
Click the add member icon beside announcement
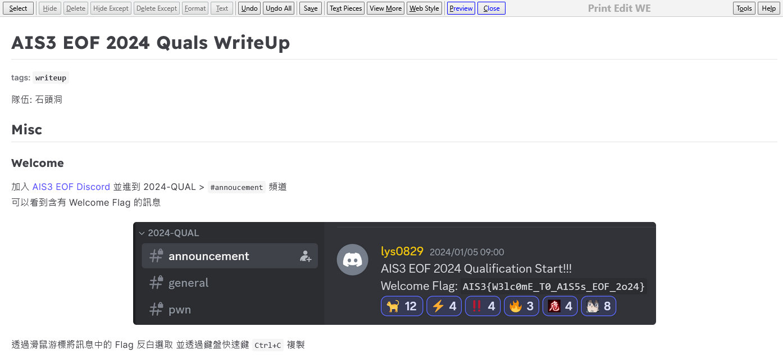(x=306, y=256)
